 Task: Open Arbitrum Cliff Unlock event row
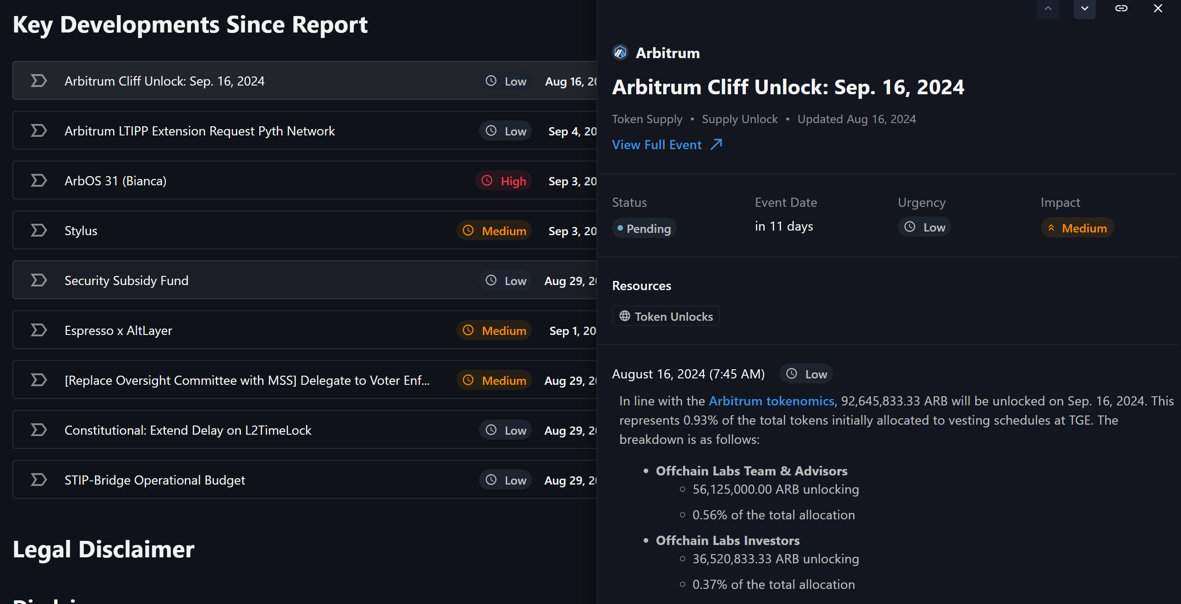[x=305, y=81]
